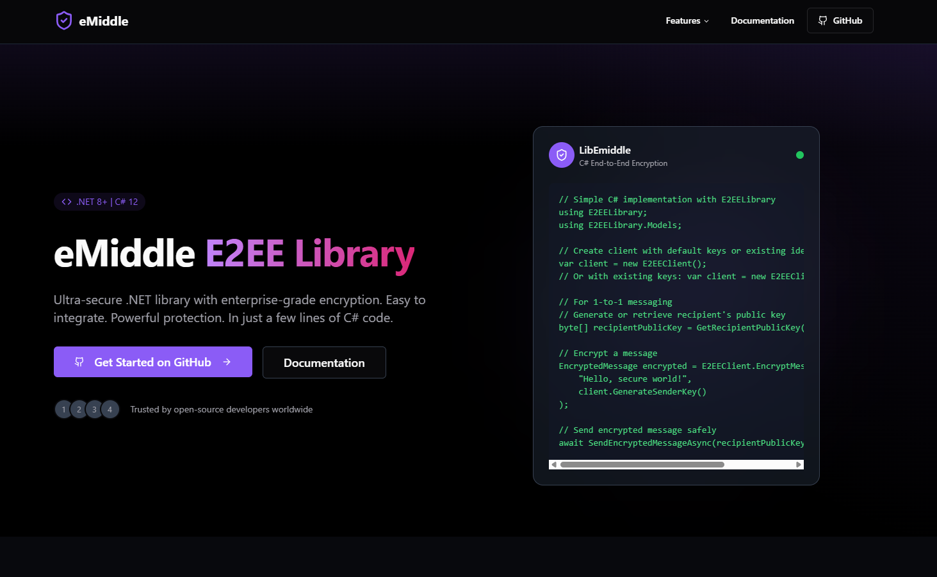
Task: Expand the .NET 8+ | C# 12 badge
Action: pyautogui.click(x=99, y=202)
